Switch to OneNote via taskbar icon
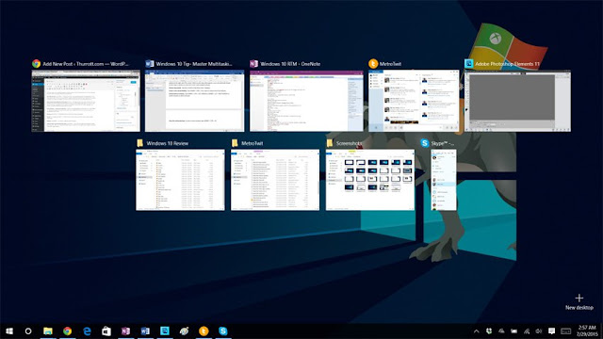The height and width of the screenshot is (339, 603). (125, 331)
